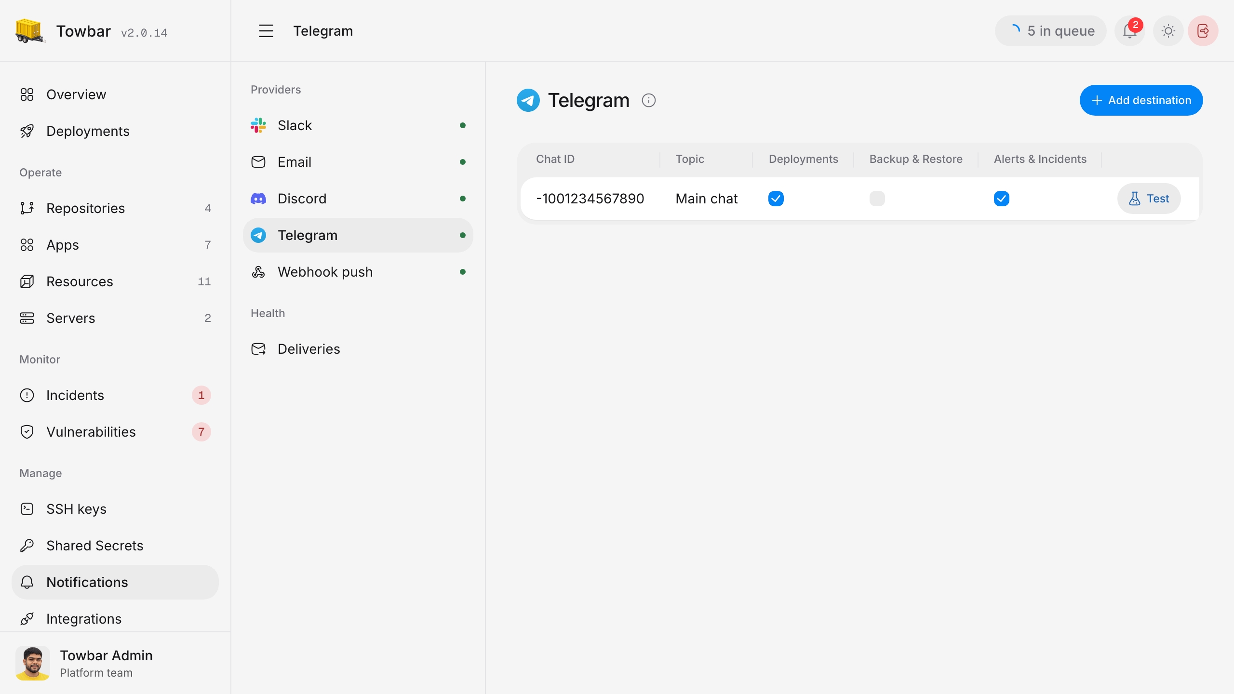The height and width of the screenshot is (694, 1234).
Task: Click the Discord provider icon
Action: click(x=258, y=199)
